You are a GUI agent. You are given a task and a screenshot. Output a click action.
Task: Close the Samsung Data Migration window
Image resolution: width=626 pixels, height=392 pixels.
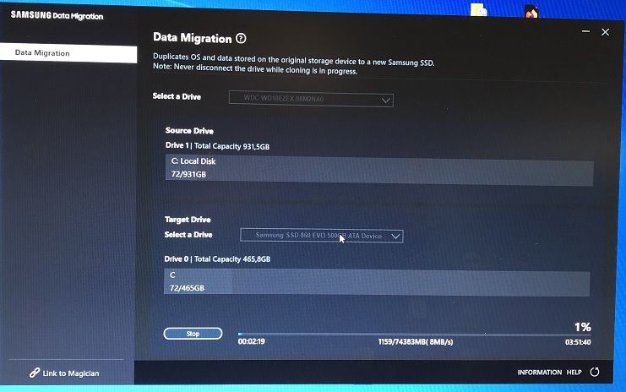(605, 32)
